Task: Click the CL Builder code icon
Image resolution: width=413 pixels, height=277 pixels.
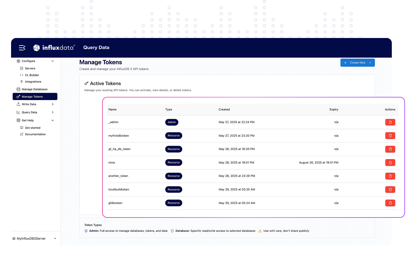Action: pos(22,75)
